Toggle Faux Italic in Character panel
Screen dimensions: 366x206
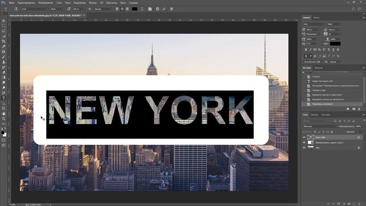click(311, 50)
